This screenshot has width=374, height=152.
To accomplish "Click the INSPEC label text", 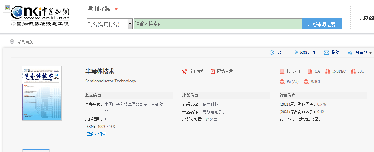I will point(339,71).
